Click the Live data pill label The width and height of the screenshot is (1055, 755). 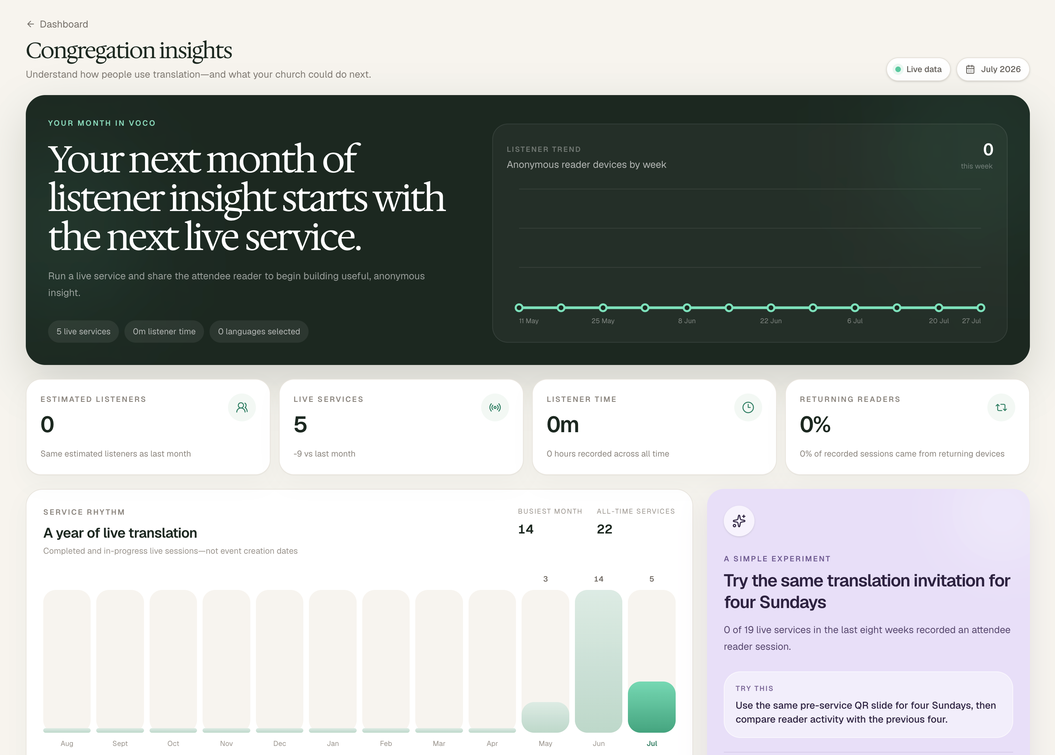(924, 69)
